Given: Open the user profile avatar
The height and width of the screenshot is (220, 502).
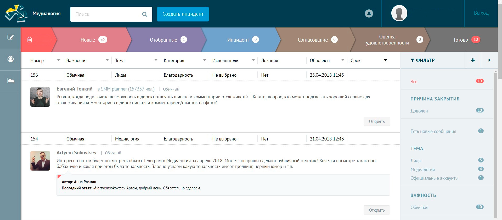Looking at the screenshot, I should point(399,13).
